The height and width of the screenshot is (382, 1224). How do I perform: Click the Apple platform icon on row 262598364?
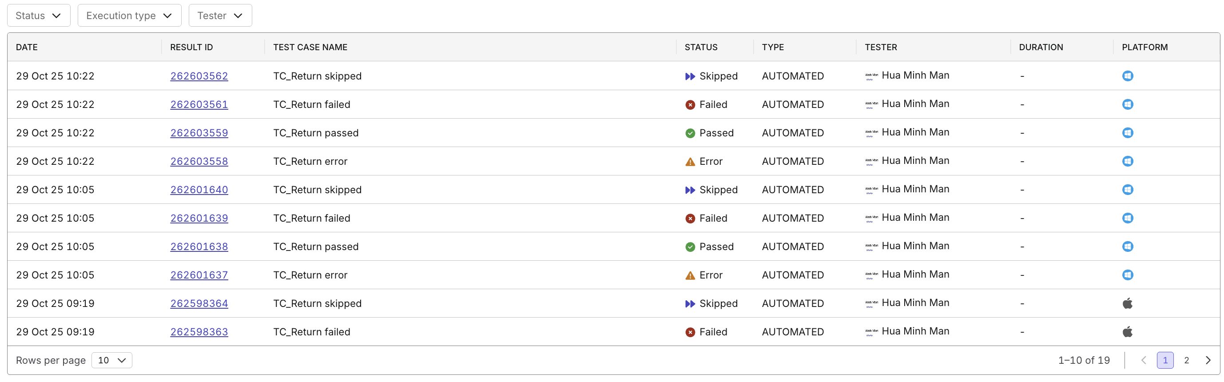pos(1129,303)
